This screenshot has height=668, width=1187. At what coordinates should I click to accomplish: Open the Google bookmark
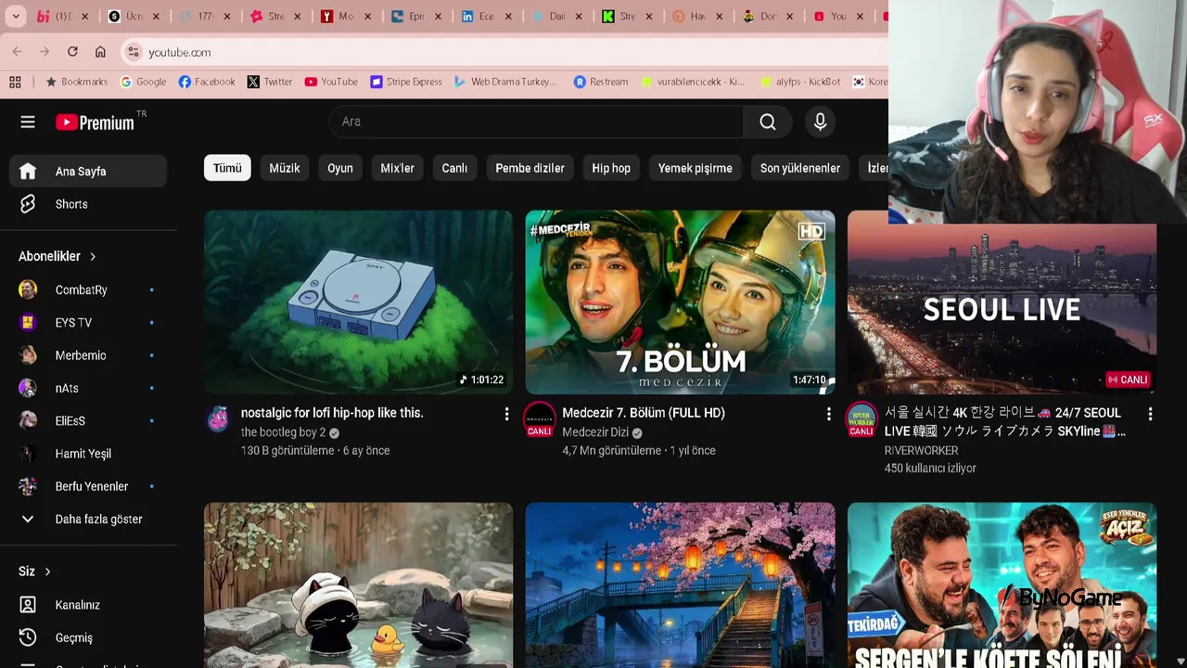(143, 82)
